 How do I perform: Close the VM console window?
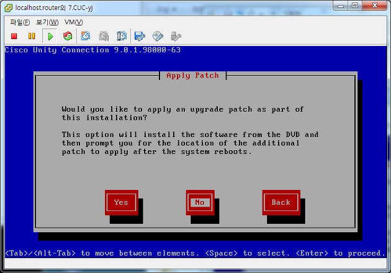click(374, 6)
